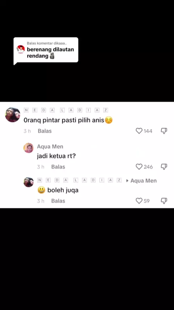Like the 'Oranq pintar pasti pilih anis' comment

pos(139,131)
